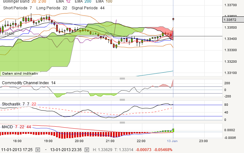
Task: Click the Bollinger Band deviation value 2.00
Action: click(x=42, y=2)
